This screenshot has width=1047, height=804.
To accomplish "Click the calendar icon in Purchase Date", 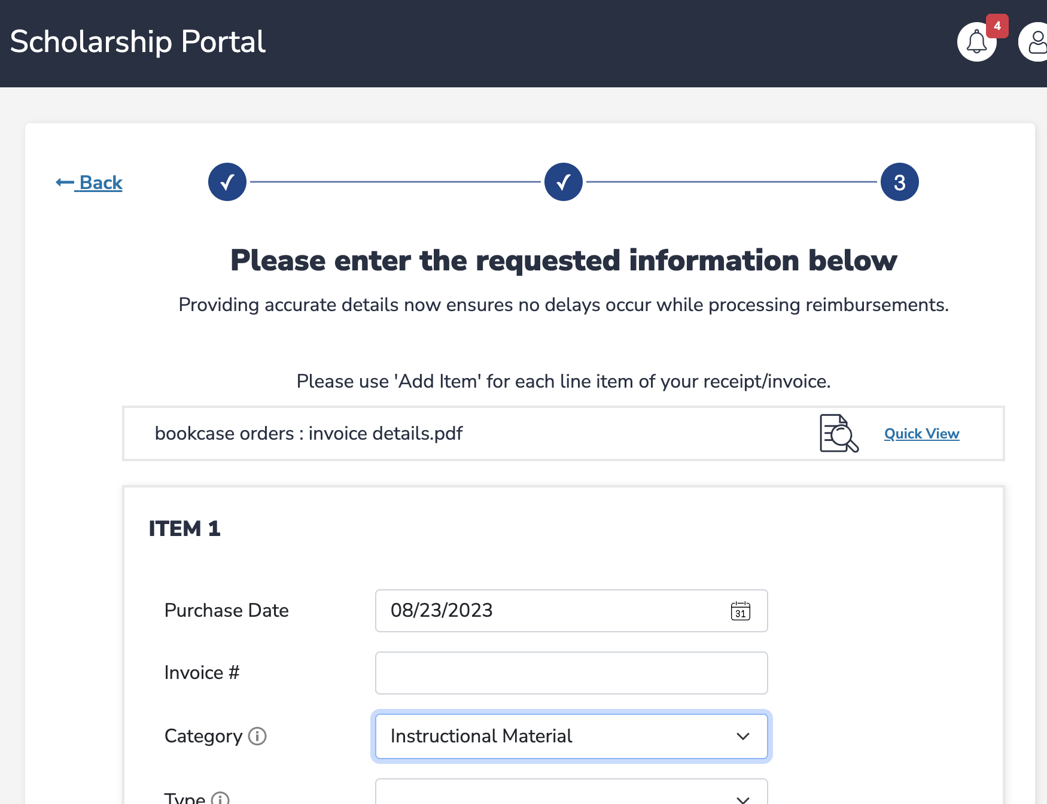I will point(740,611).
